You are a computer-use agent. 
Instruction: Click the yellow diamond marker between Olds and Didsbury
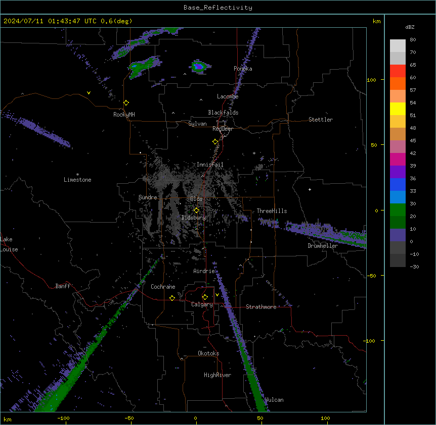coord(196,210)
